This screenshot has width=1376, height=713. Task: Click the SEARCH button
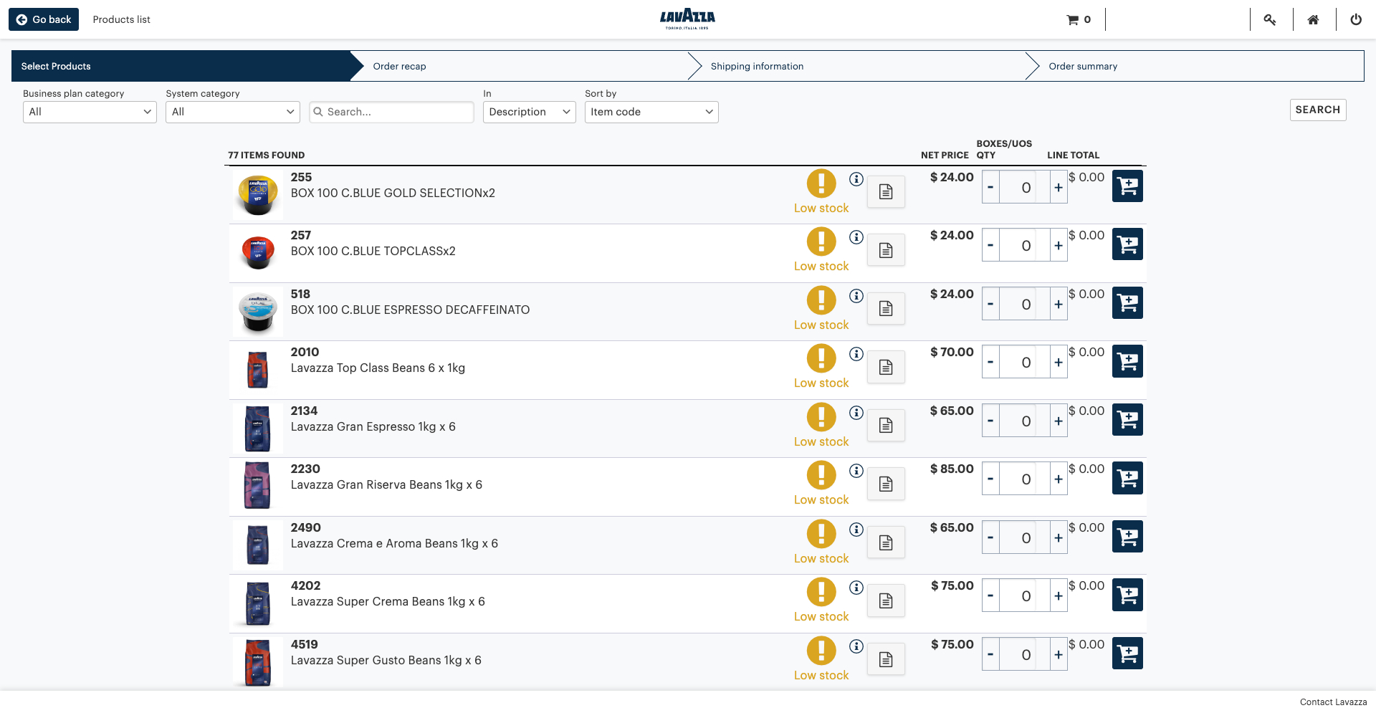[x=1318, y=110]
